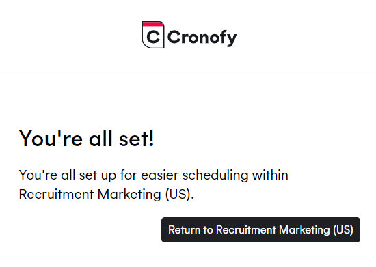Click the word "Return" on the dark button

coord(184,229)
